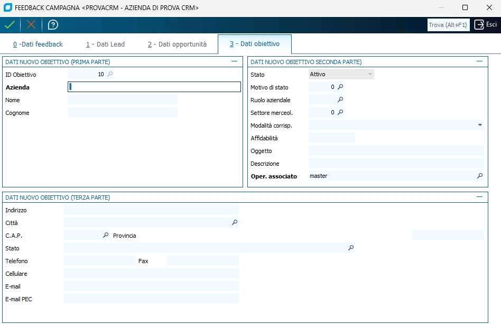Click the Cognome input field
The image size is (501, 324).
tap(123, 112)
